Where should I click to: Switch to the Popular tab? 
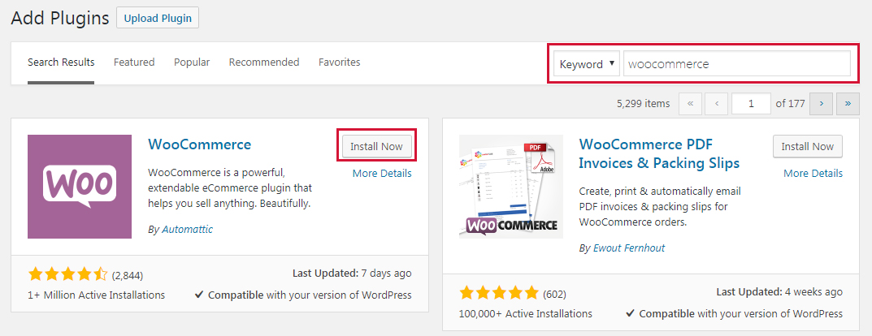tap(192, 62)
